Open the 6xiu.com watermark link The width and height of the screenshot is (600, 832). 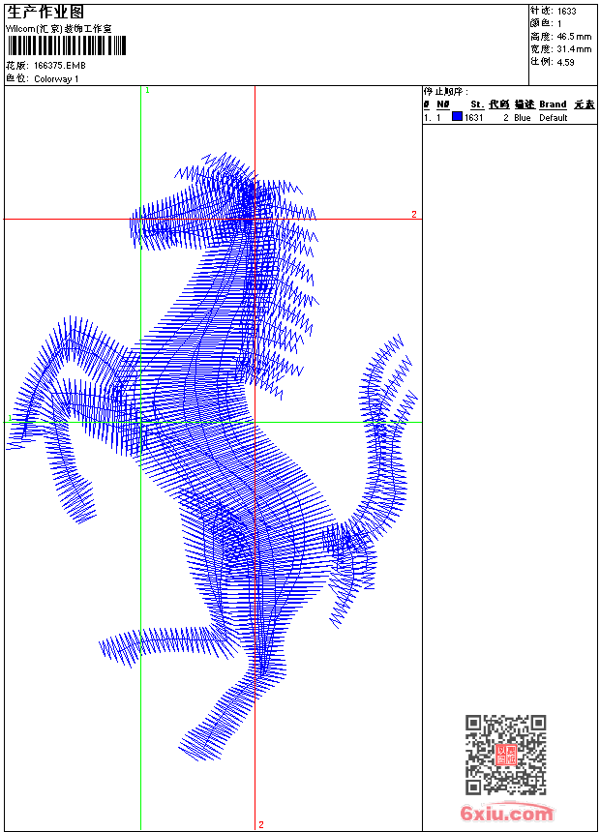507,813
